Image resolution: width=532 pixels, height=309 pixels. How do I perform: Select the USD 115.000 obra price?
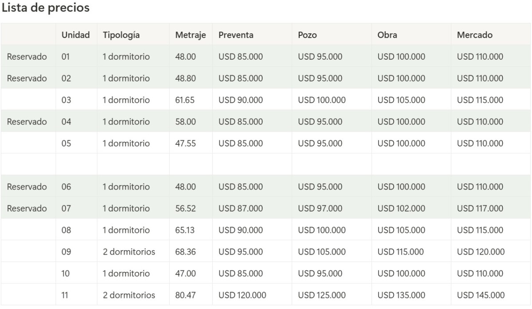(x=400, y=252)
